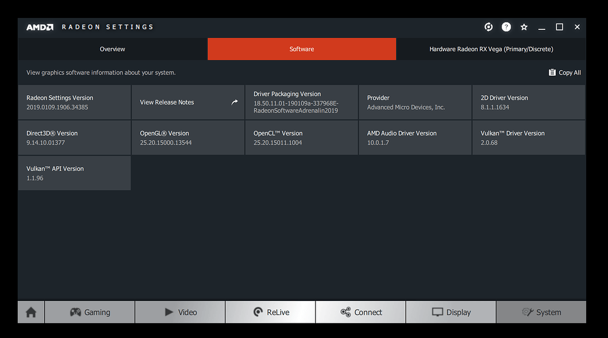Click the favorites star icon
Image resolution: width=608 pixels, height=338 pixels.
coord(524,27)
